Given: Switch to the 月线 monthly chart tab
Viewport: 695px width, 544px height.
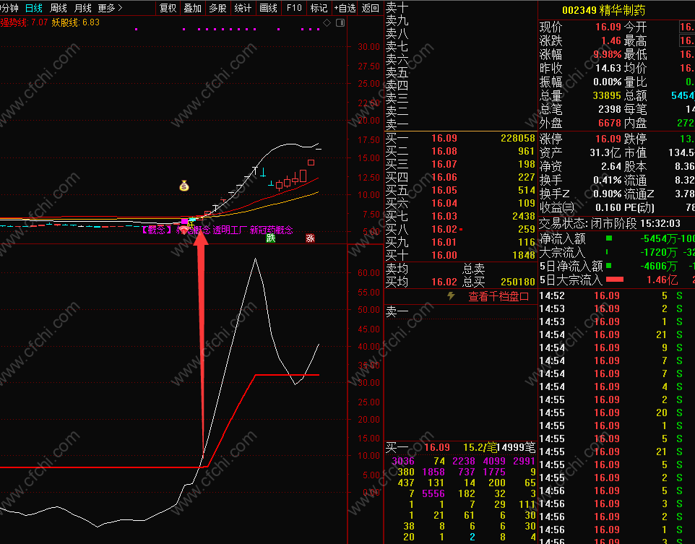Looking at the screenshot, I should (x=82, y=8).
